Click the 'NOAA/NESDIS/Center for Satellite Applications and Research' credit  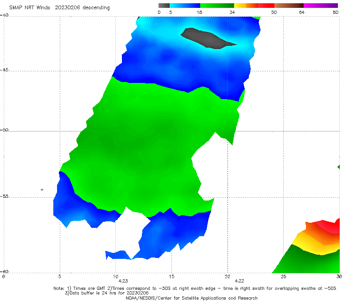click(x=191, y=298)
